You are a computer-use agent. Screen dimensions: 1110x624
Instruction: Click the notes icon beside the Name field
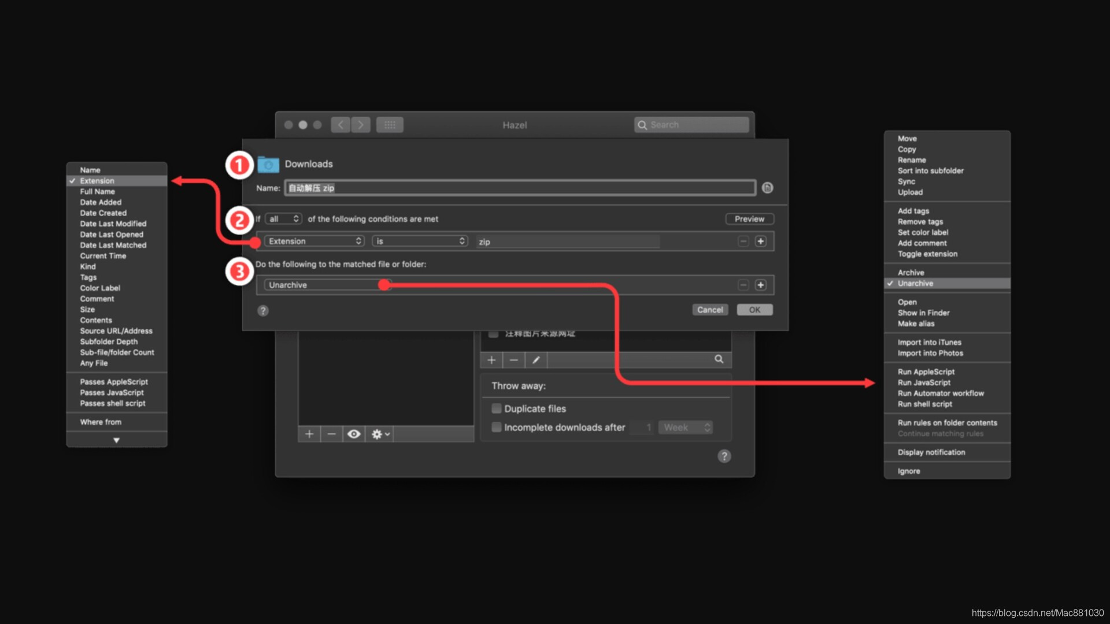pyautogui.click(x=767, y=188)
